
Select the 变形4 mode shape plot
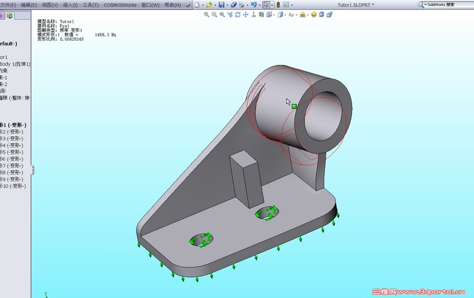12,145
